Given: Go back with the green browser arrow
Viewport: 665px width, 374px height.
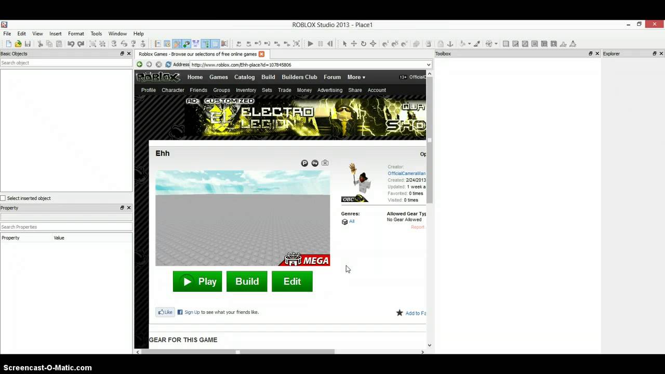Looking at the screenshot, I should coord(139,64).
